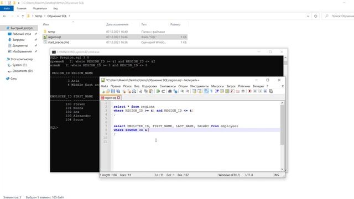Click the Play macro icon
The width and height of the screenshot is (354, 199).
point(260,91)
